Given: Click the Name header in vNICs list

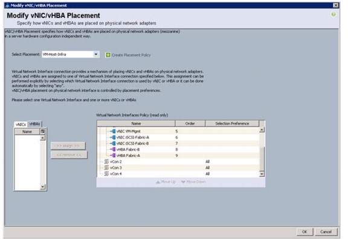Looking at the screenshot, I should pyautogui.click(x=27, y=132).
